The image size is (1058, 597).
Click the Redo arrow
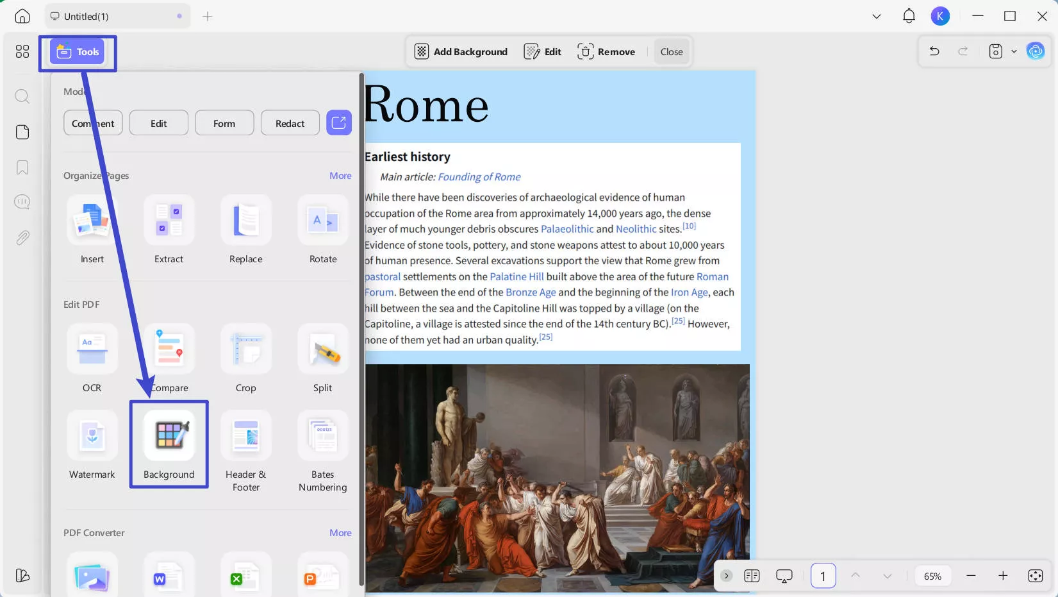963,51
